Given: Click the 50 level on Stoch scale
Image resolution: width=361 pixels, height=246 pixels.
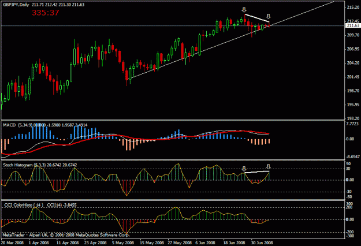Looking at the screenshot, I should click(x=348, y=164).
